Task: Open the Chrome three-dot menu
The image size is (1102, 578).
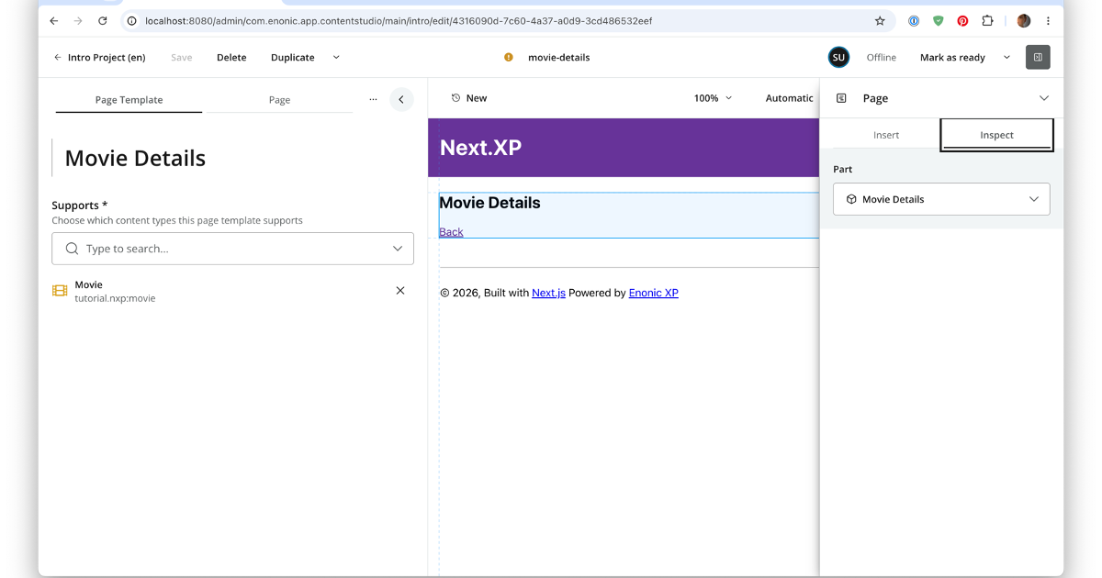Action: pos(1048,20)
